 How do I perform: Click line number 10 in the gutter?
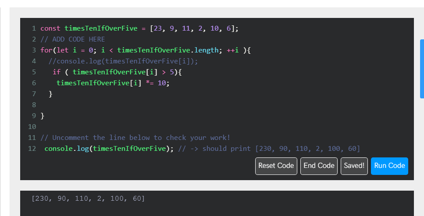32,127
